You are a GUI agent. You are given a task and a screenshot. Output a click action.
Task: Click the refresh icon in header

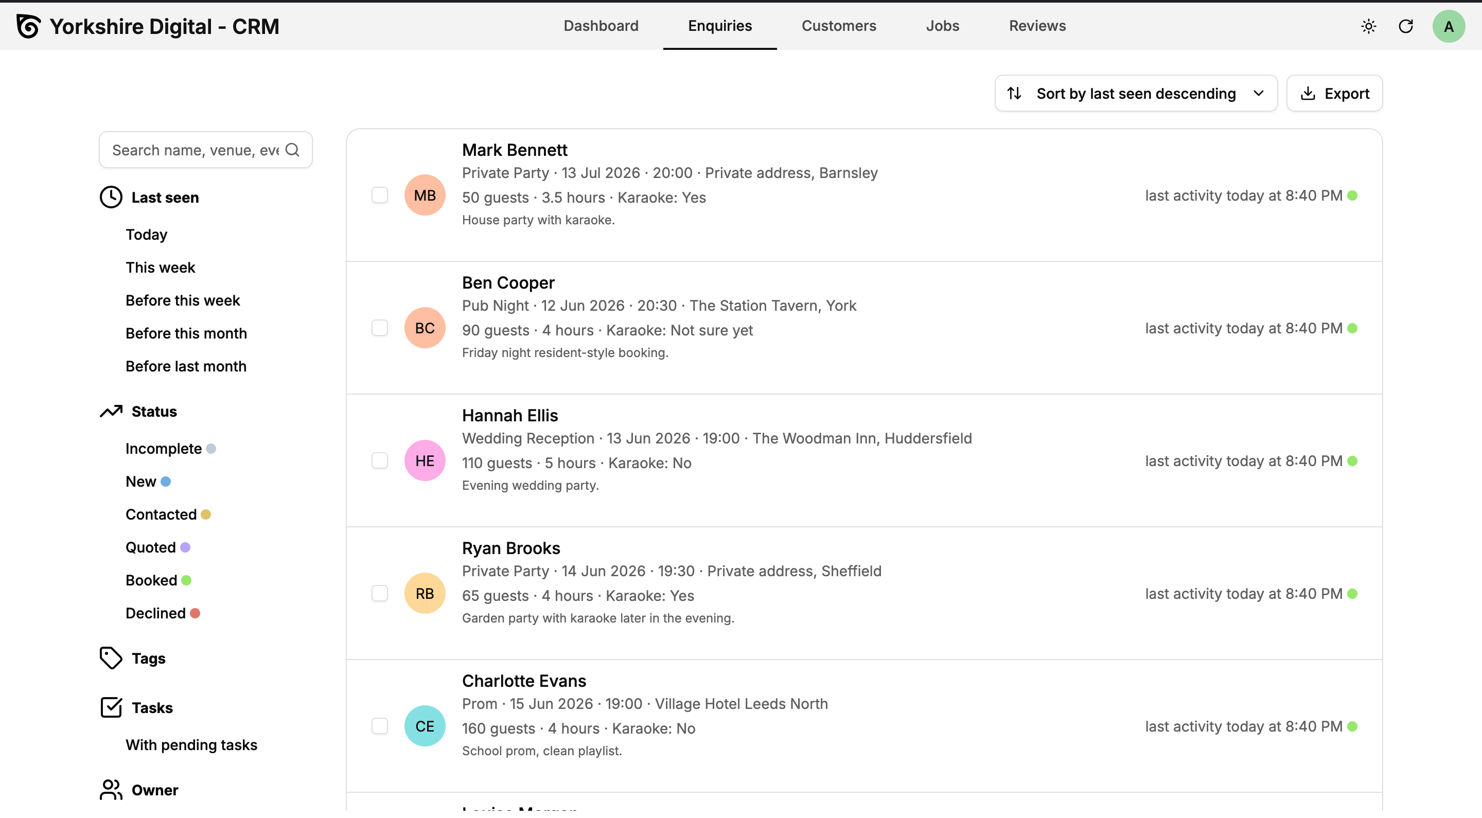pyautogui.click(x=1405, y=26)
